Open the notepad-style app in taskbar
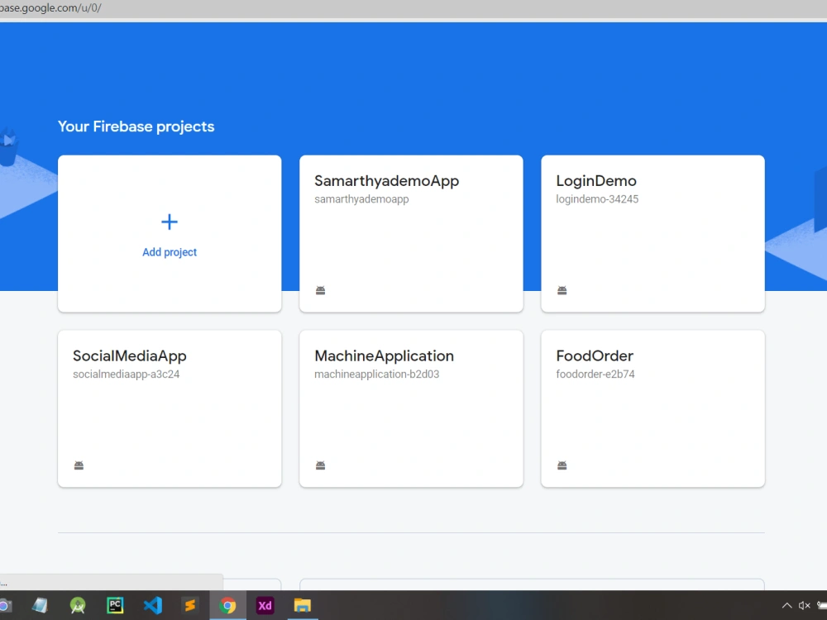 click(40, 605)
